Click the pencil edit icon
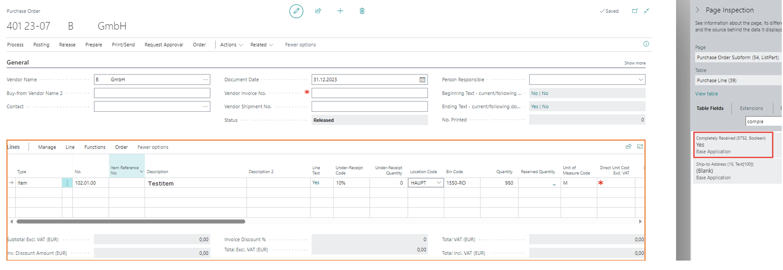783x270 pixels. [x=296, y=11]
